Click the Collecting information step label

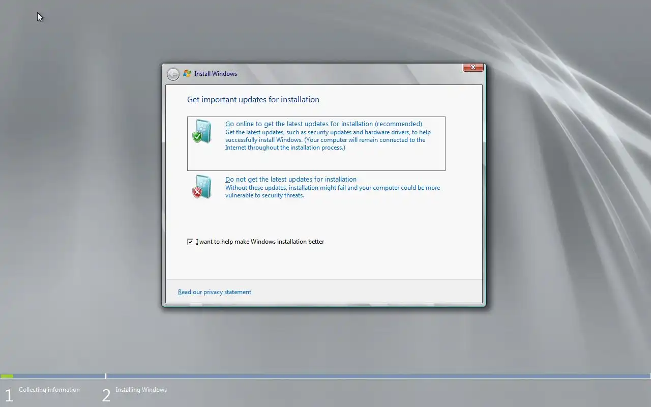tap(49, 390)
